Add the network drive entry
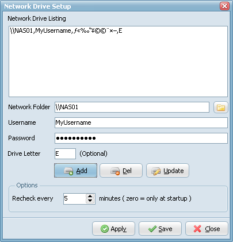The height and width of the screenshot is (242, 233). tap(75, 171)
